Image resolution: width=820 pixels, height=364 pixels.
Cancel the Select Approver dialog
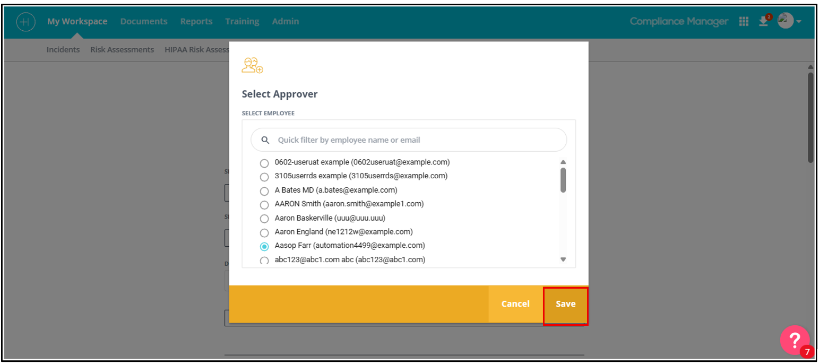515,304
